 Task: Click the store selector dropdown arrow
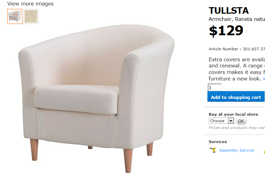(231, 121)
